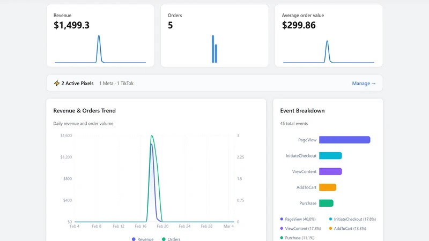
Task: Click the Revenue sparkline chart
Action: pos(100,49)
